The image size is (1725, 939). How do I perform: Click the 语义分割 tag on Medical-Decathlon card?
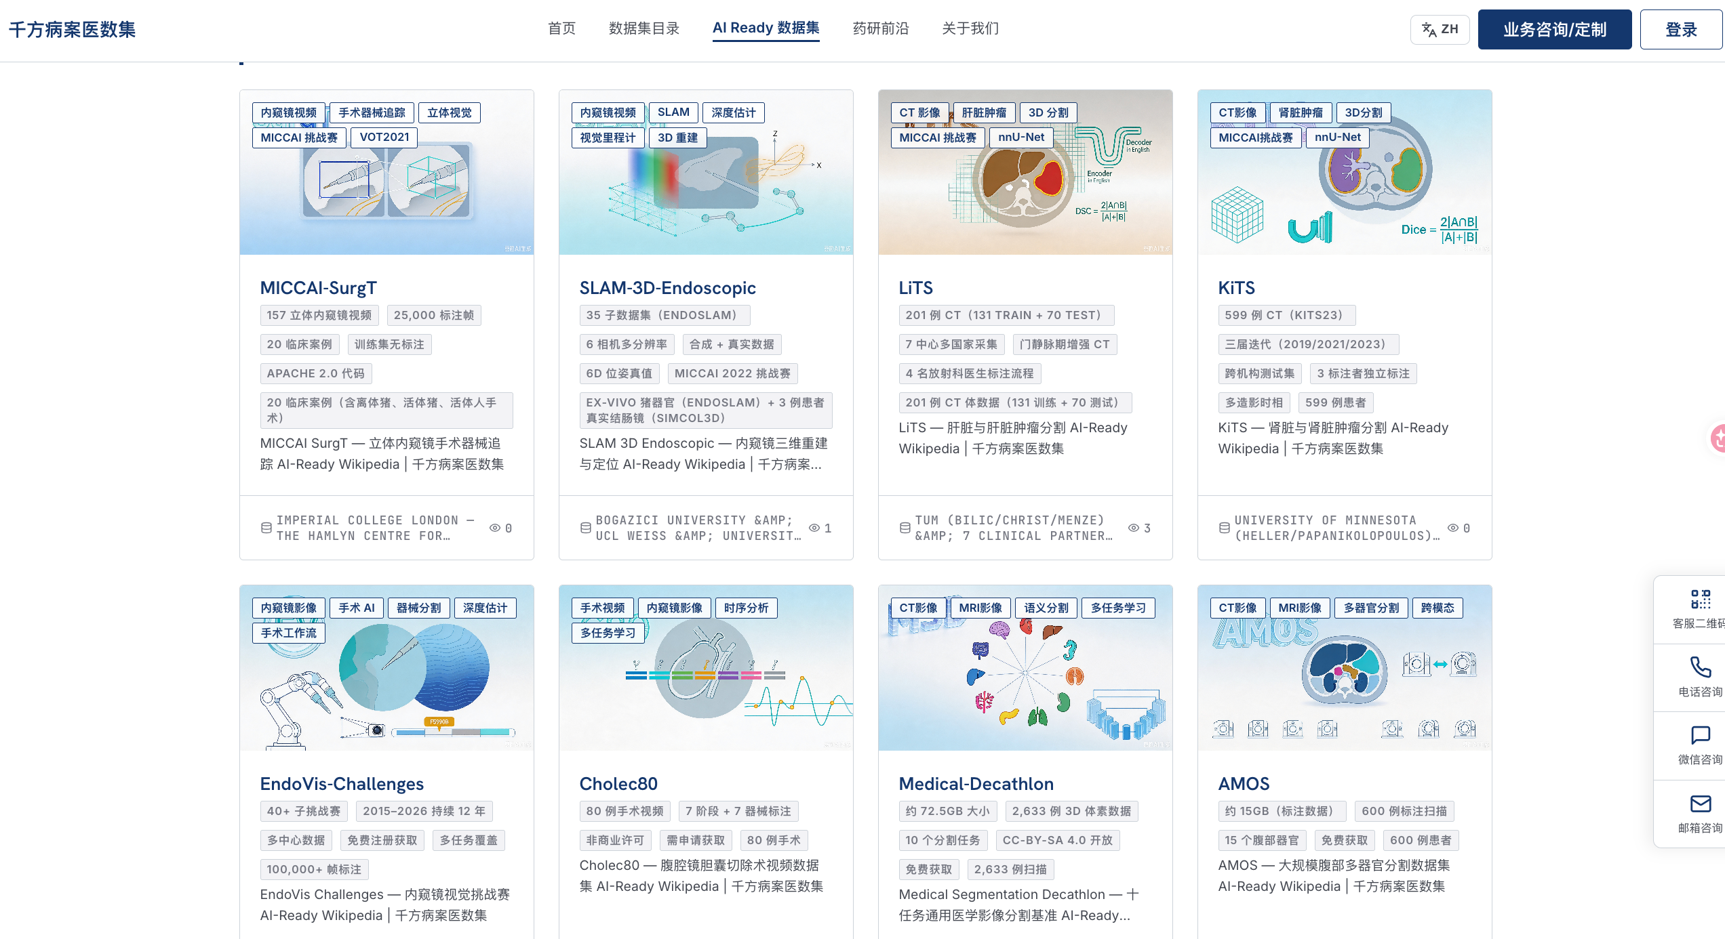tap(1046, 608)
